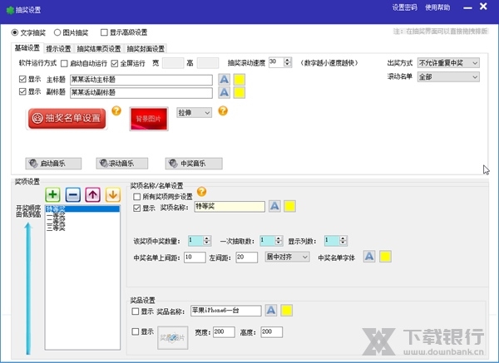
Task: Switch to 提示设置 tab
Action: [58, 49]
